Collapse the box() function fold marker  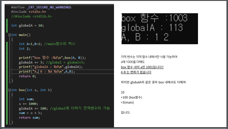point(9,90)
